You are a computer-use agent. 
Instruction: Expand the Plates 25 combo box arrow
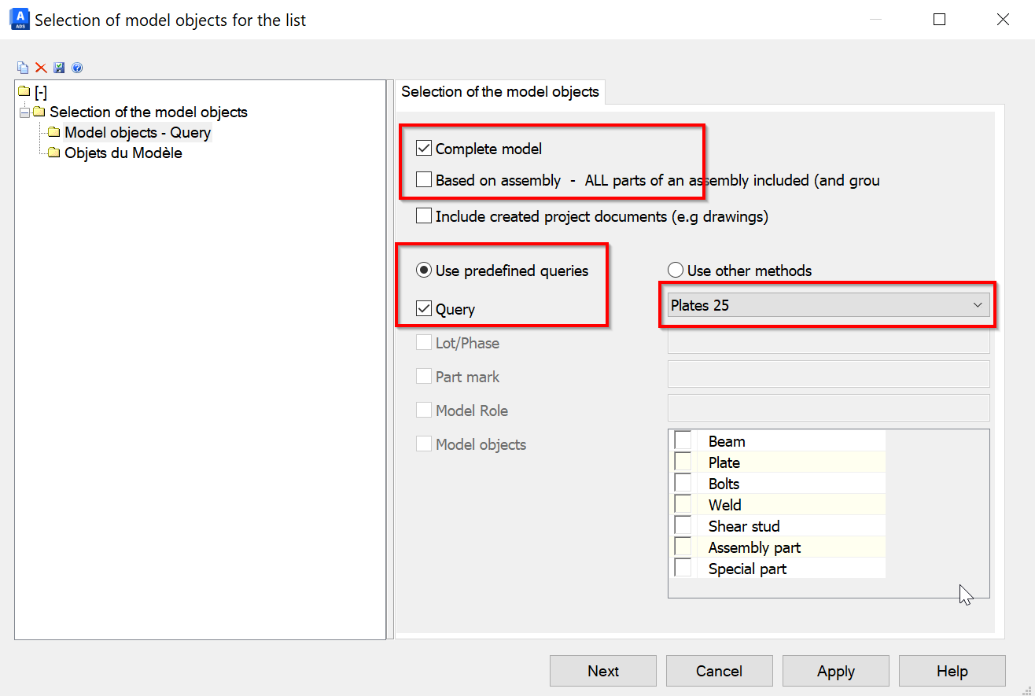tap(978, 304)
